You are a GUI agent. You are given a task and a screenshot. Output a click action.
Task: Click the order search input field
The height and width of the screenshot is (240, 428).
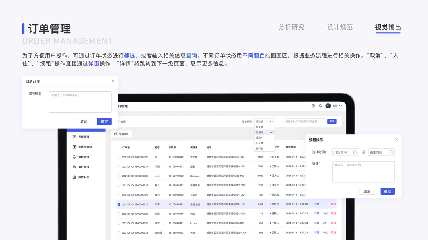coord(304,121)
